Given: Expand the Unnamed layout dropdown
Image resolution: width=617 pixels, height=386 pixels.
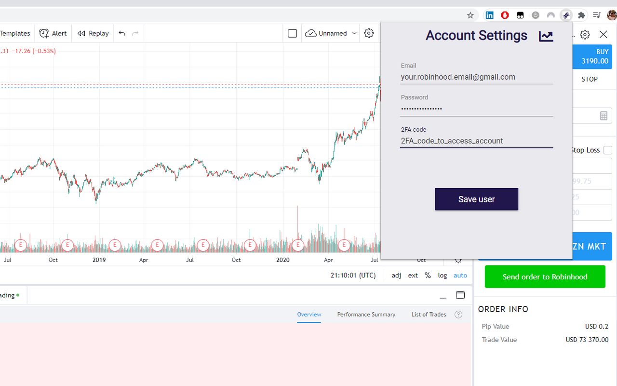Looking at the screenshot, I should click(x=354, y=33).
